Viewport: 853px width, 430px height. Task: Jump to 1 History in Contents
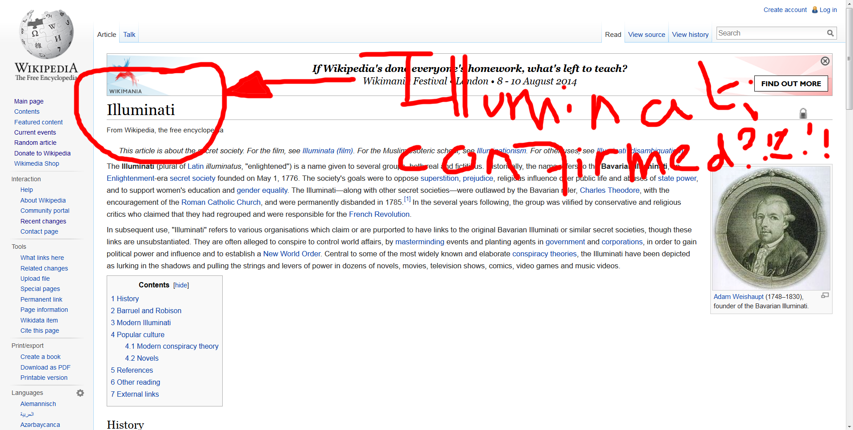click(125, 299)
